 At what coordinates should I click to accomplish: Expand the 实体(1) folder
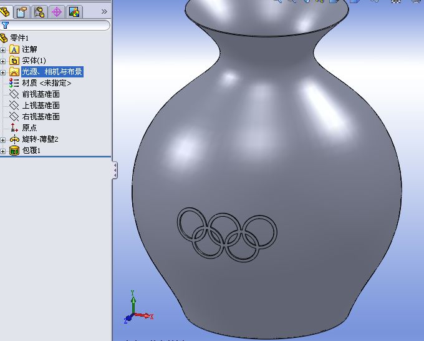pyautogui.click(x=2, y=61)
